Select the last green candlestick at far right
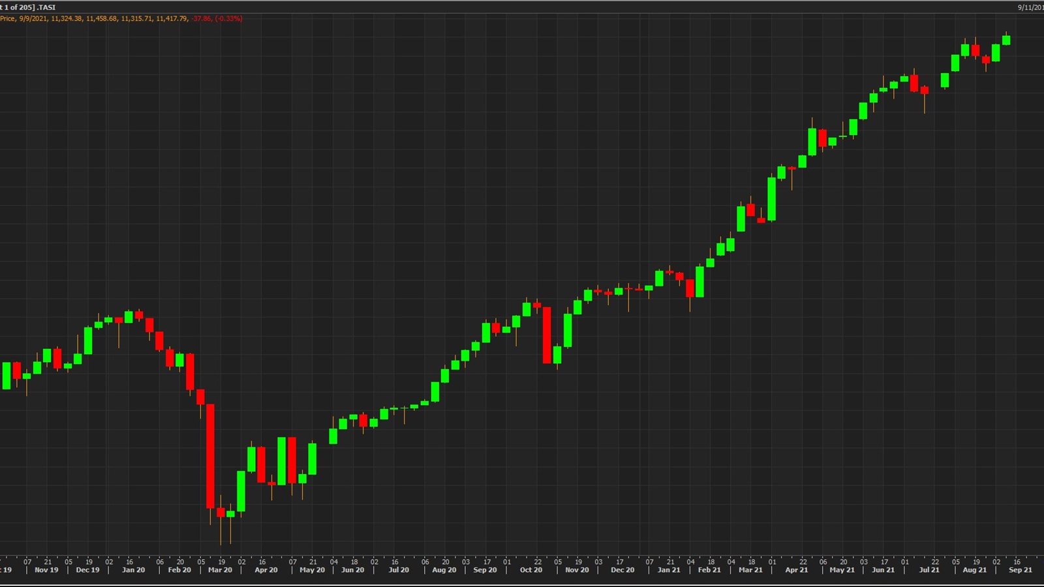This screenshot has height=587, width=1044. coord(1006,40)
